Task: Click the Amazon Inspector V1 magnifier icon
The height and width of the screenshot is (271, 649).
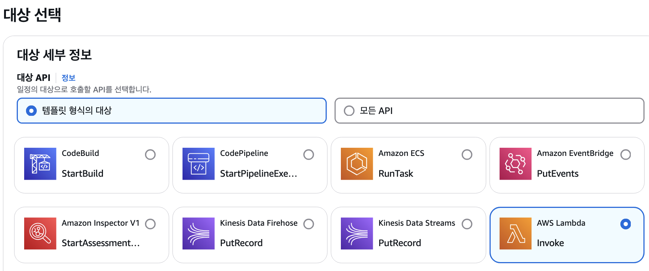Action: point(40,234)
